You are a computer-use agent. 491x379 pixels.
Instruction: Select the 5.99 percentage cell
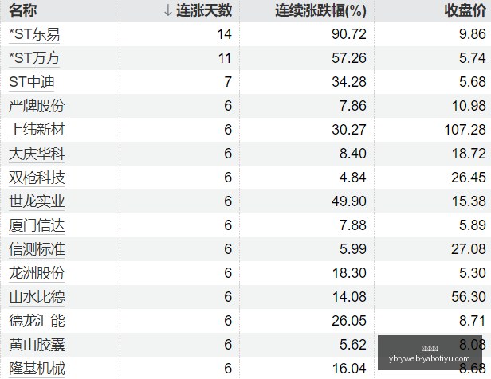[x=353, y=249]
